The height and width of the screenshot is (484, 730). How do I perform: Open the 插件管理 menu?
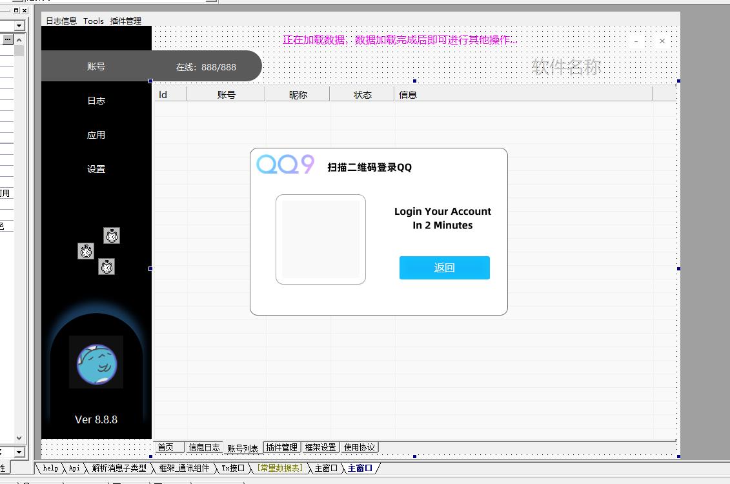tap(126, 21)
